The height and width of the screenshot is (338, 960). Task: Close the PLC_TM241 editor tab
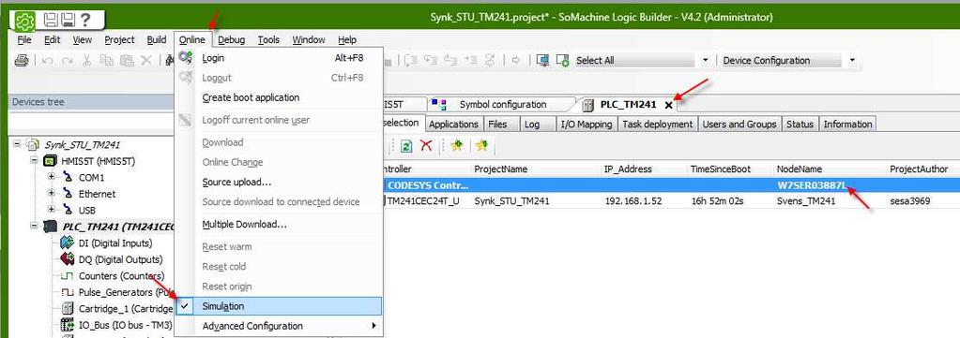(668, 105)
